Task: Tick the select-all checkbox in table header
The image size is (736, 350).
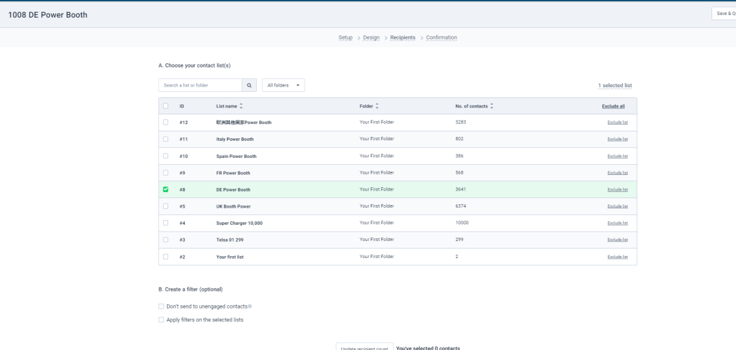Action: click(x=166, y=106)
